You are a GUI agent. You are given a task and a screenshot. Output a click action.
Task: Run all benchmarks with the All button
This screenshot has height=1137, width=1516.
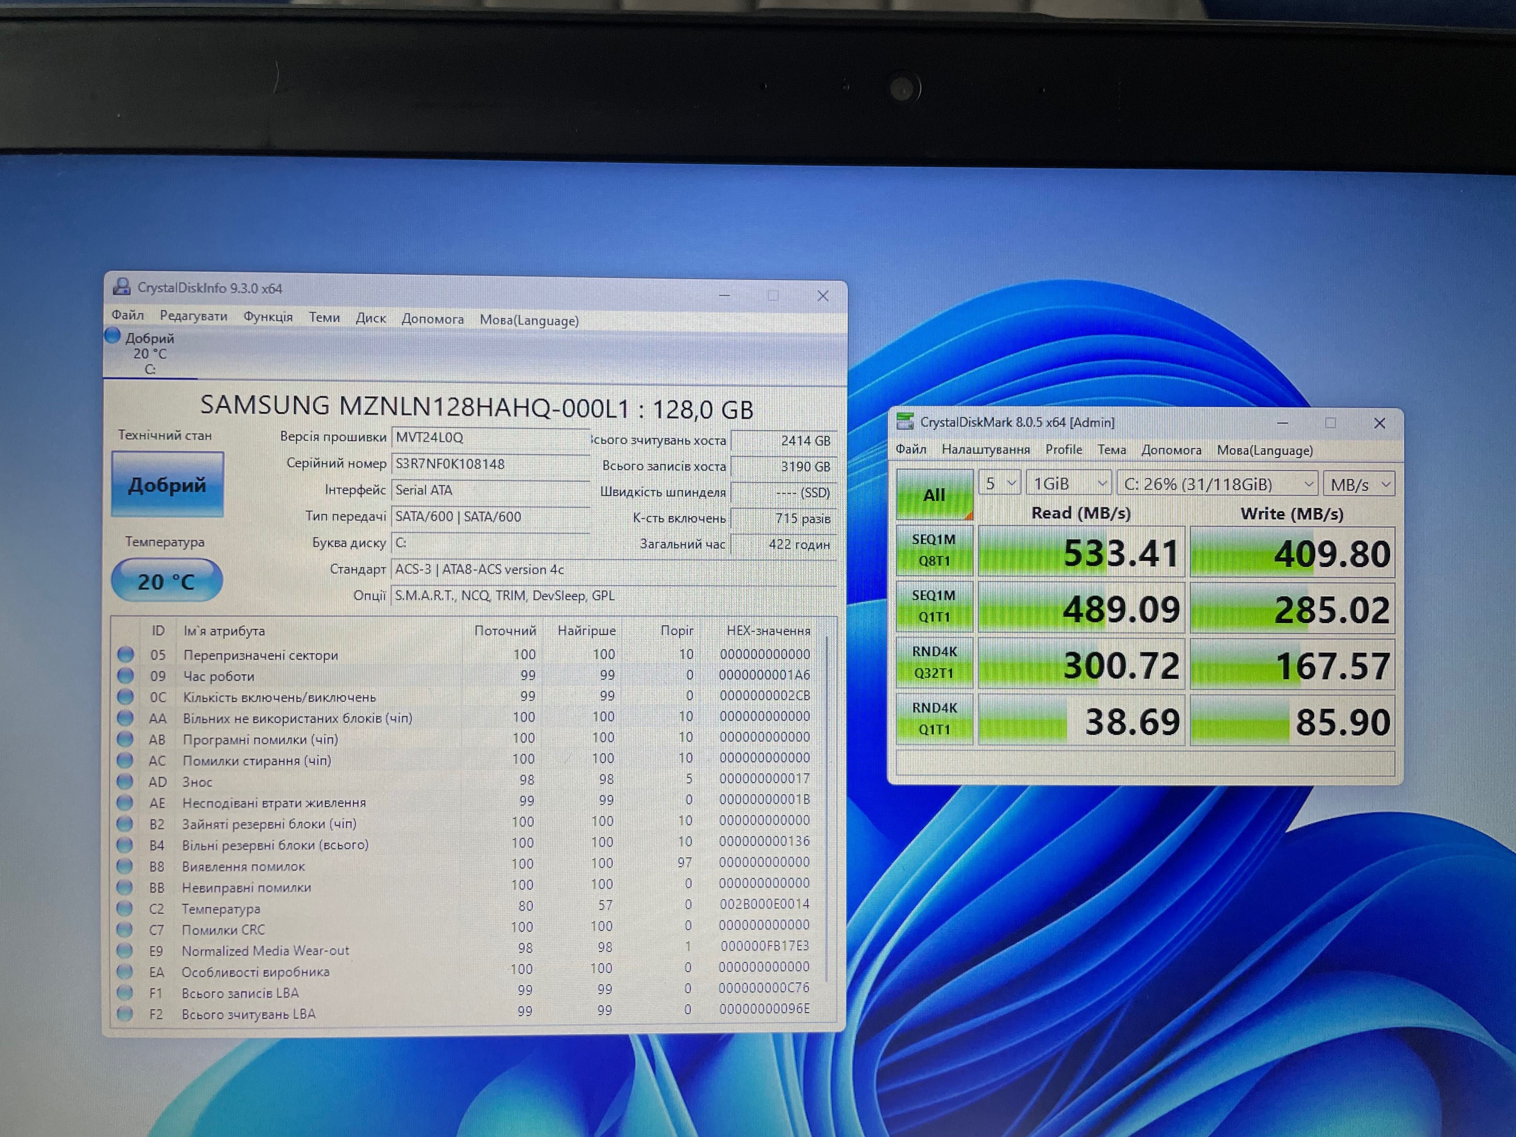(x=934, y=494)
